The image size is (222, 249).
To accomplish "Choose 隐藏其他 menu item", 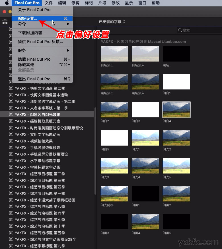I will 42,65.
